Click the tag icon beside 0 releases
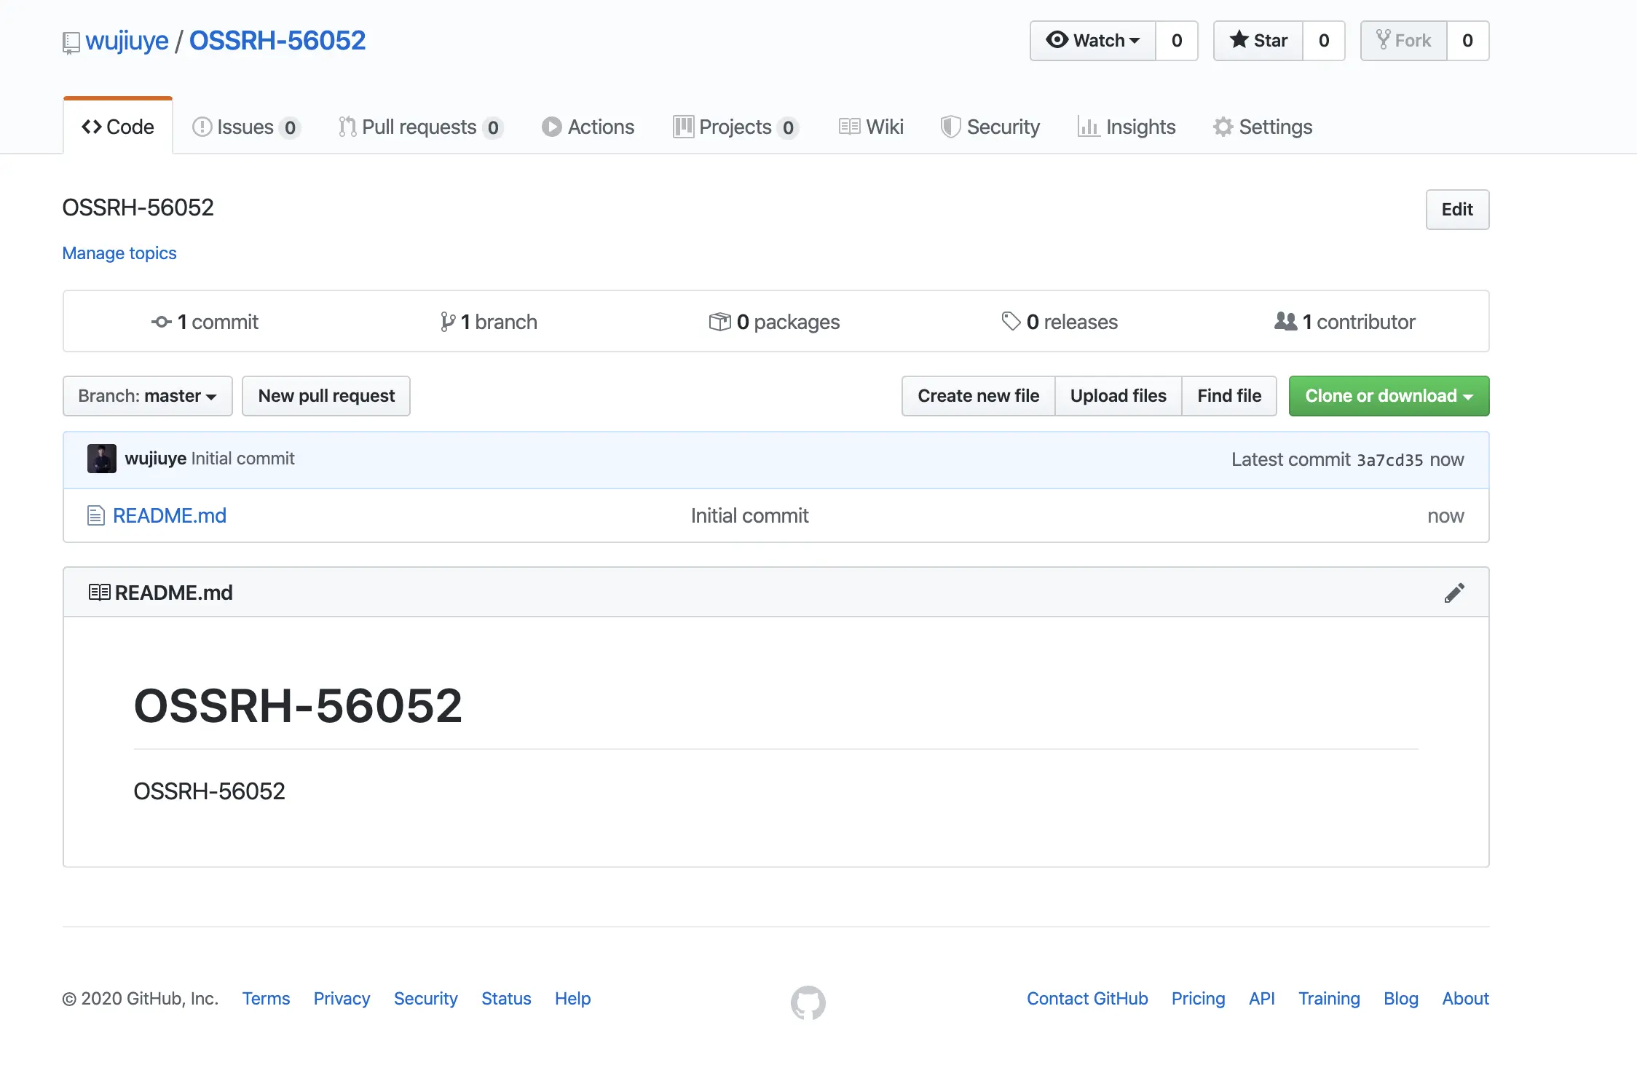 (x=1011, y=321)
